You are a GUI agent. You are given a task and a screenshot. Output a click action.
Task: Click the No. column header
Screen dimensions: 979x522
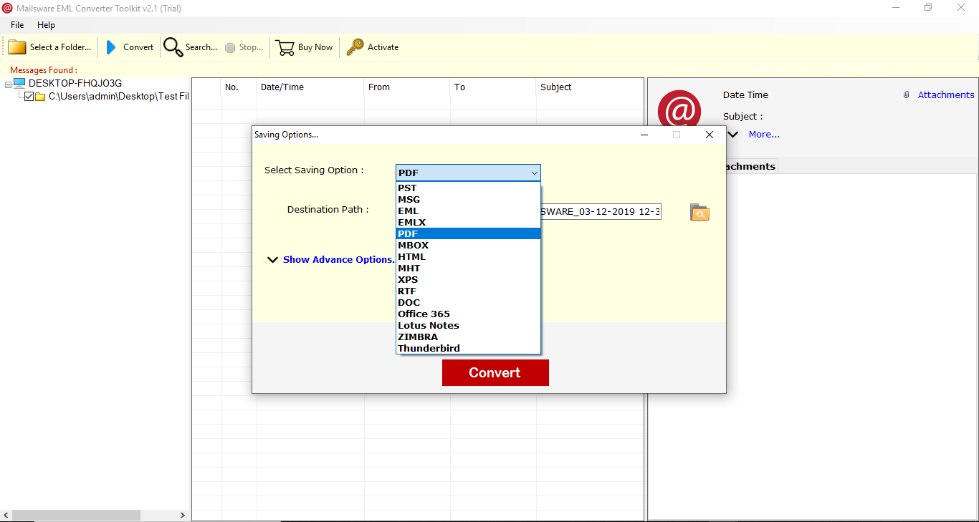(x=239, y=87)
